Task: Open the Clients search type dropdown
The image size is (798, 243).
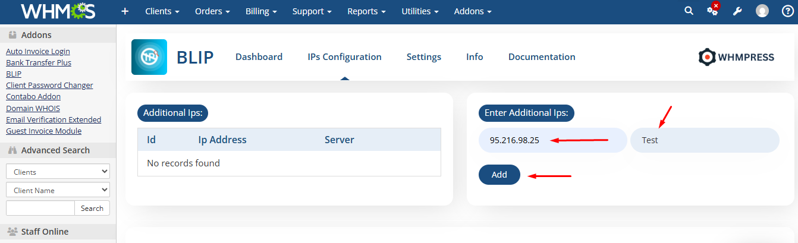Action: (x=58, y=172)
